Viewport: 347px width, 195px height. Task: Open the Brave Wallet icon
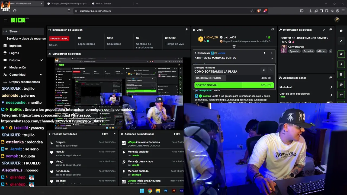tap(327, 11)
